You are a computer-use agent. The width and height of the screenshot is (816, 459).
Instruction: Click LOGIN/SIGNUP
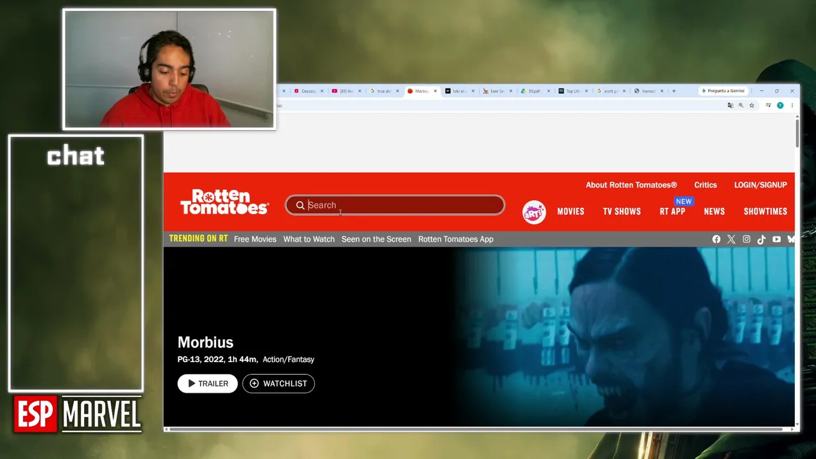pos(761,185)
